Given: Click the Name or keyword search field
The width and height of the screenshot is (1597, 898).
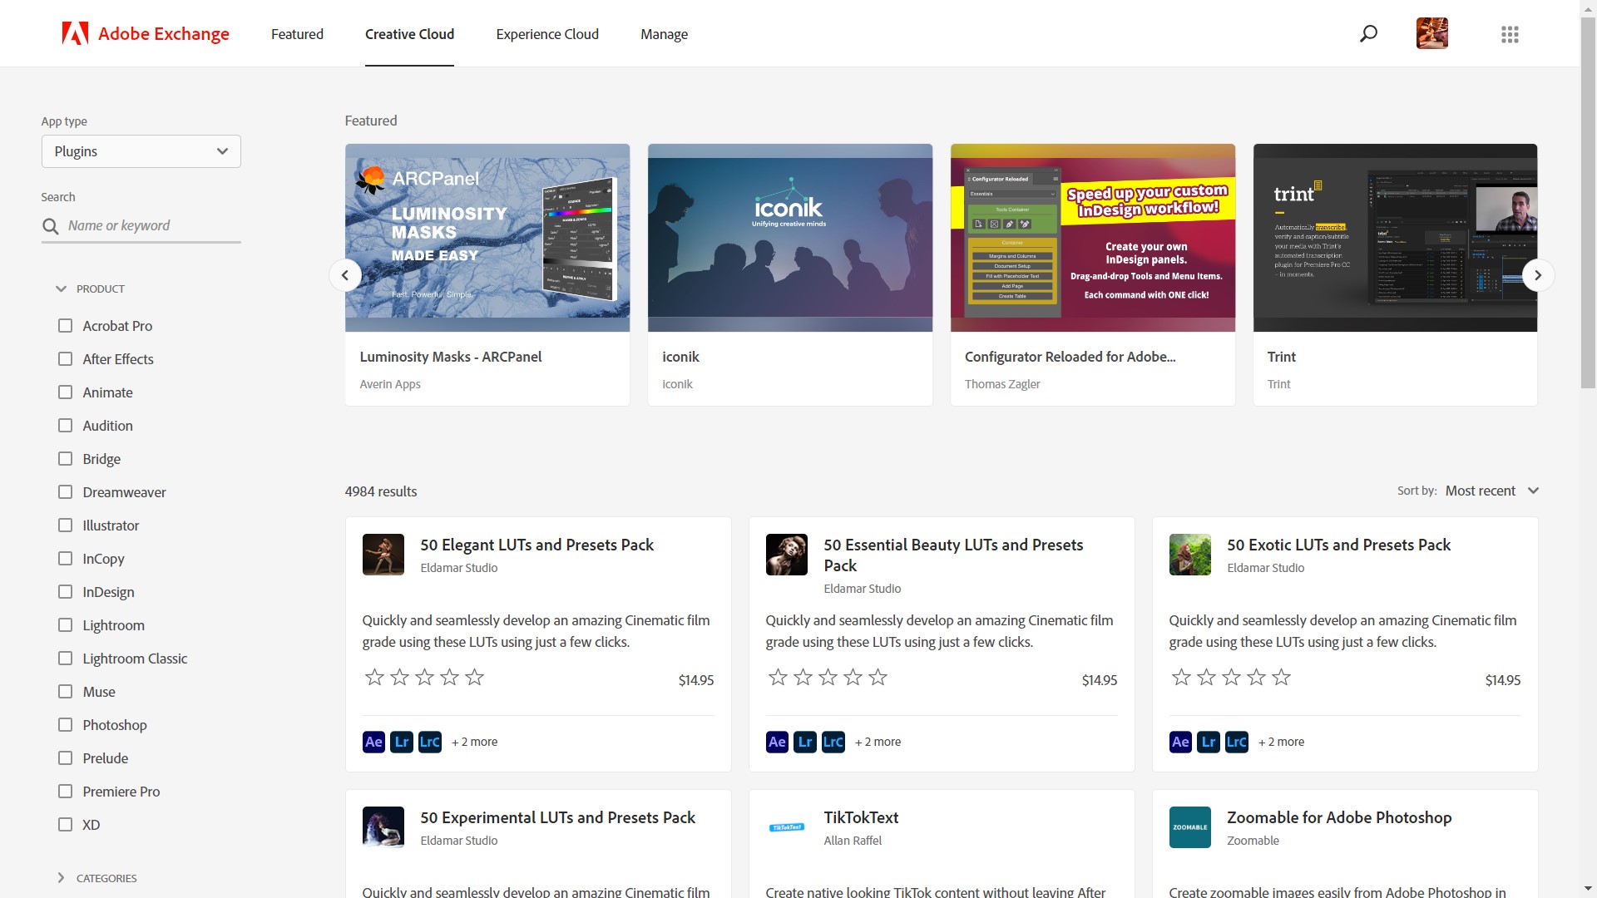Looking at the screenshot, I should 141,225.
